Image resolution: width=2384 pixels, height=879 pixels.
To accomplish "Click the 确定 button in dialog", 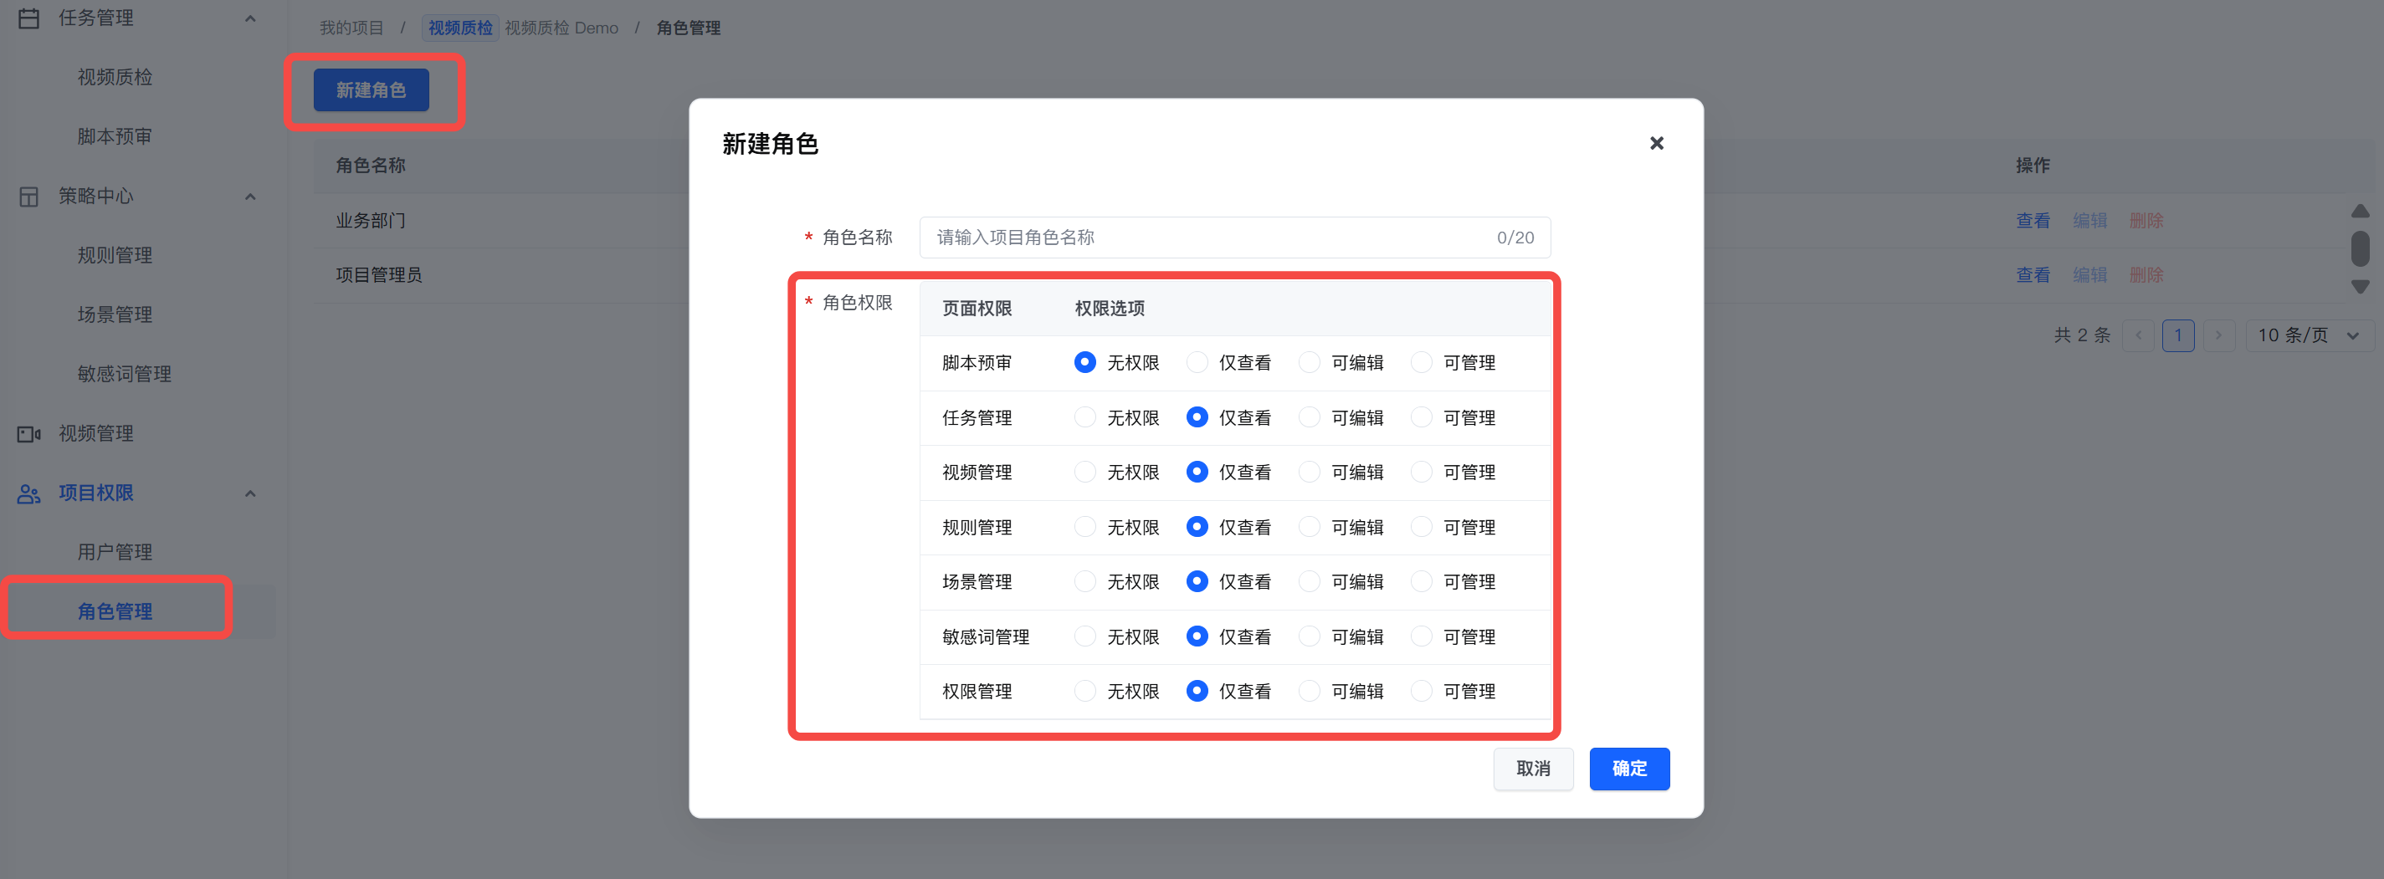I will (x=1629, y=769).
